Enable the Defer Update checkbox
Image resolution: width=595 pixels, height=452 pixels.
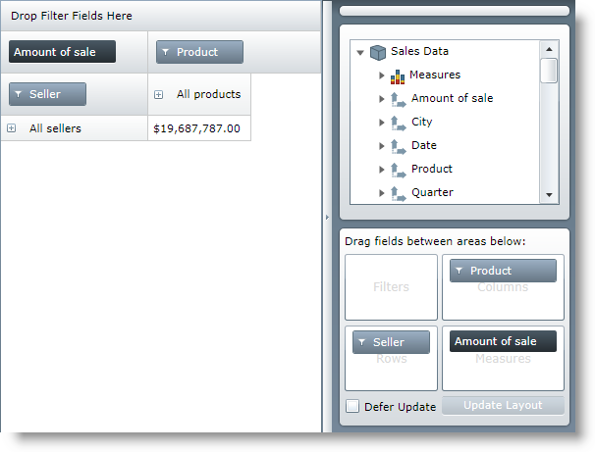[352, 406]
